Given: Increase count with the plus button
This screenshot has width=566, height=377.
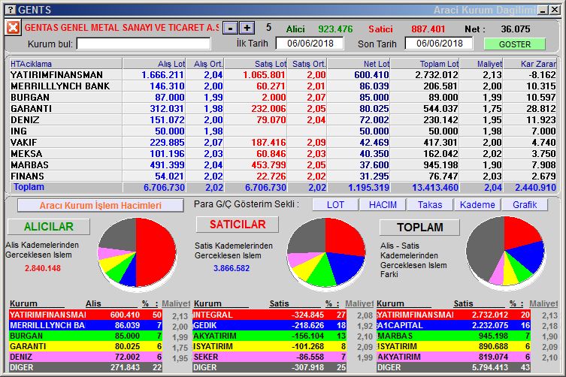Looking at the screenshot, I should coord(247,28).
